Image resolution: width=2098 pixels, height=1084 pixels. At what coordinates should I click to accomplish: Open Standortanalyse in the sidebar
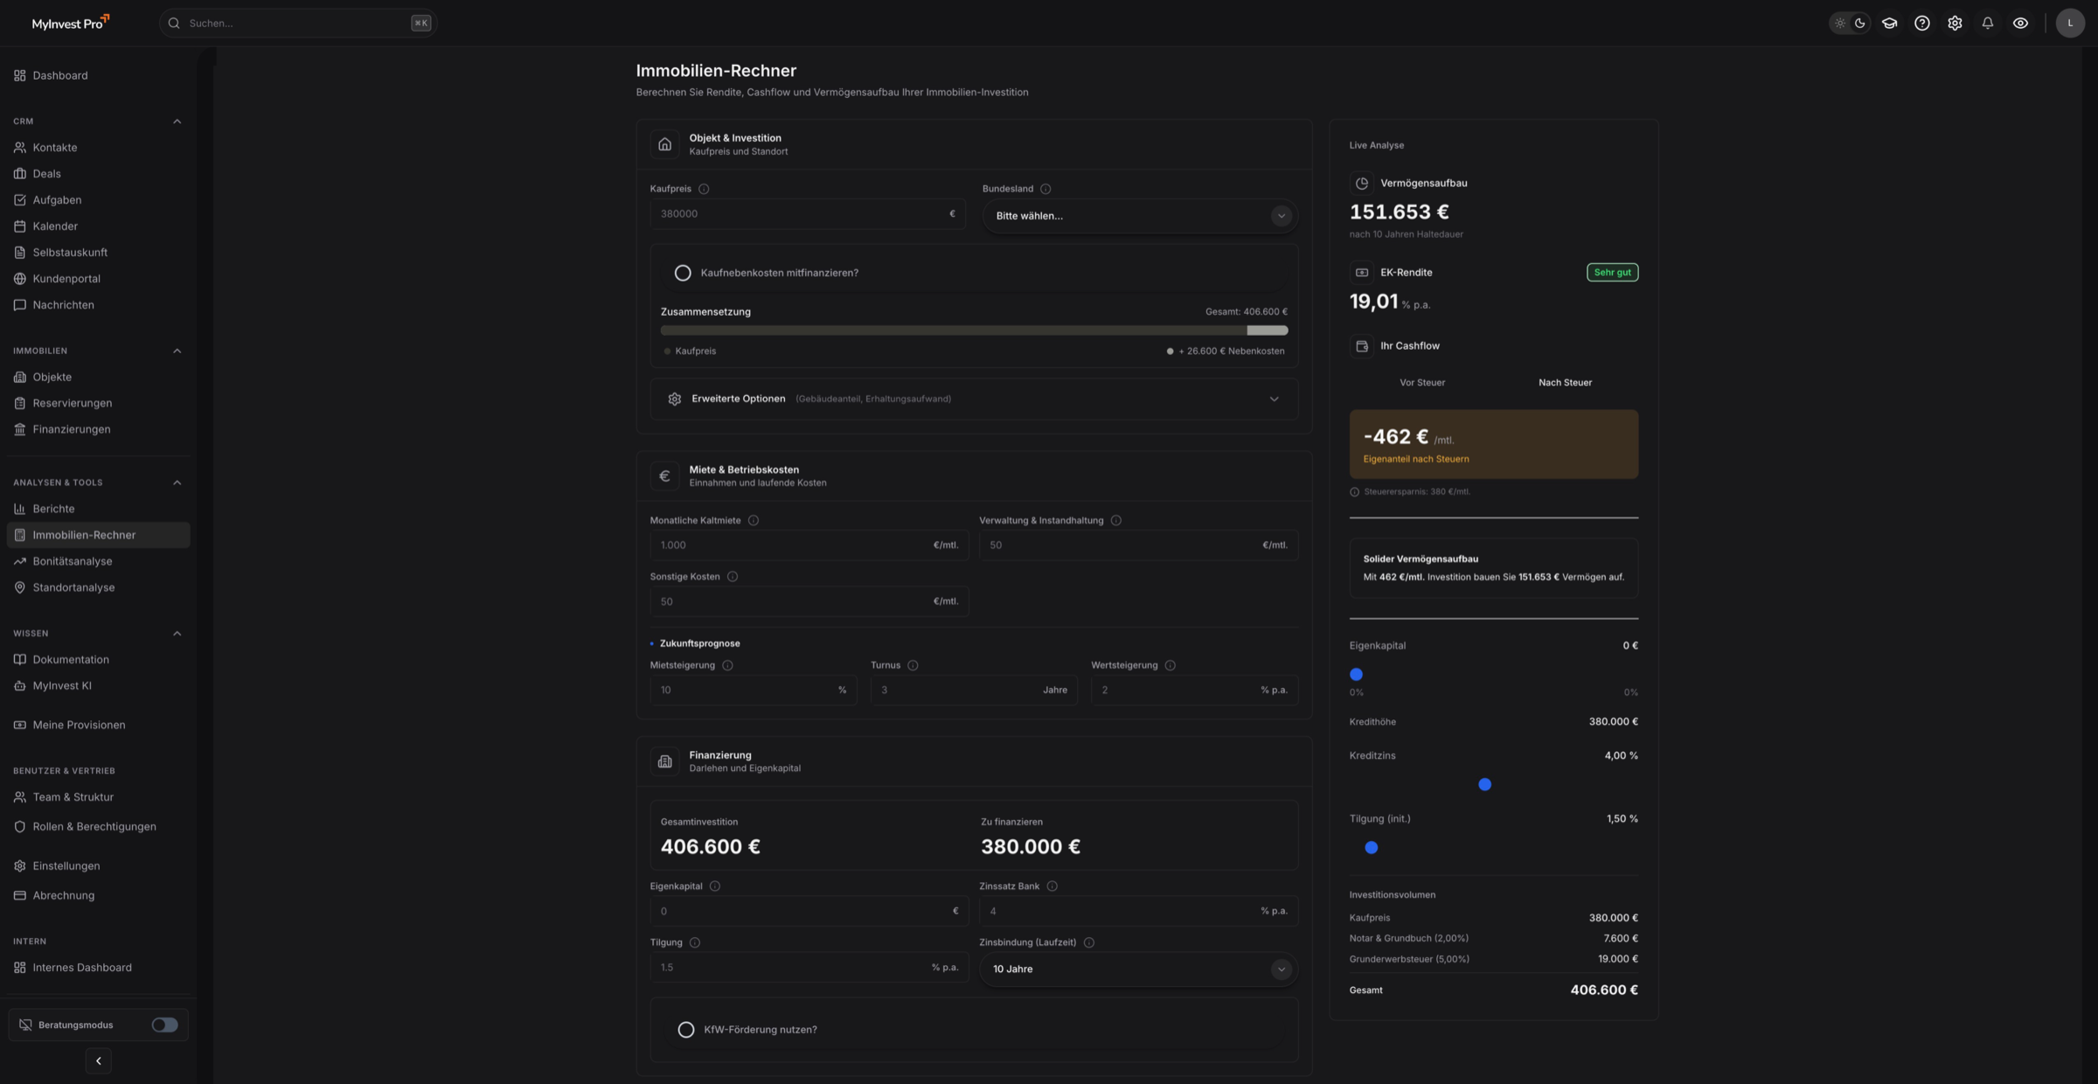pyautogui.click(x=73, y=587)
